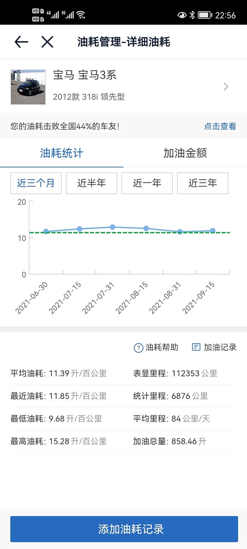This screenshot has height=549, width=247.
Task: Open the 油耗帮助 question mark icon
Action: pos(138,348)
